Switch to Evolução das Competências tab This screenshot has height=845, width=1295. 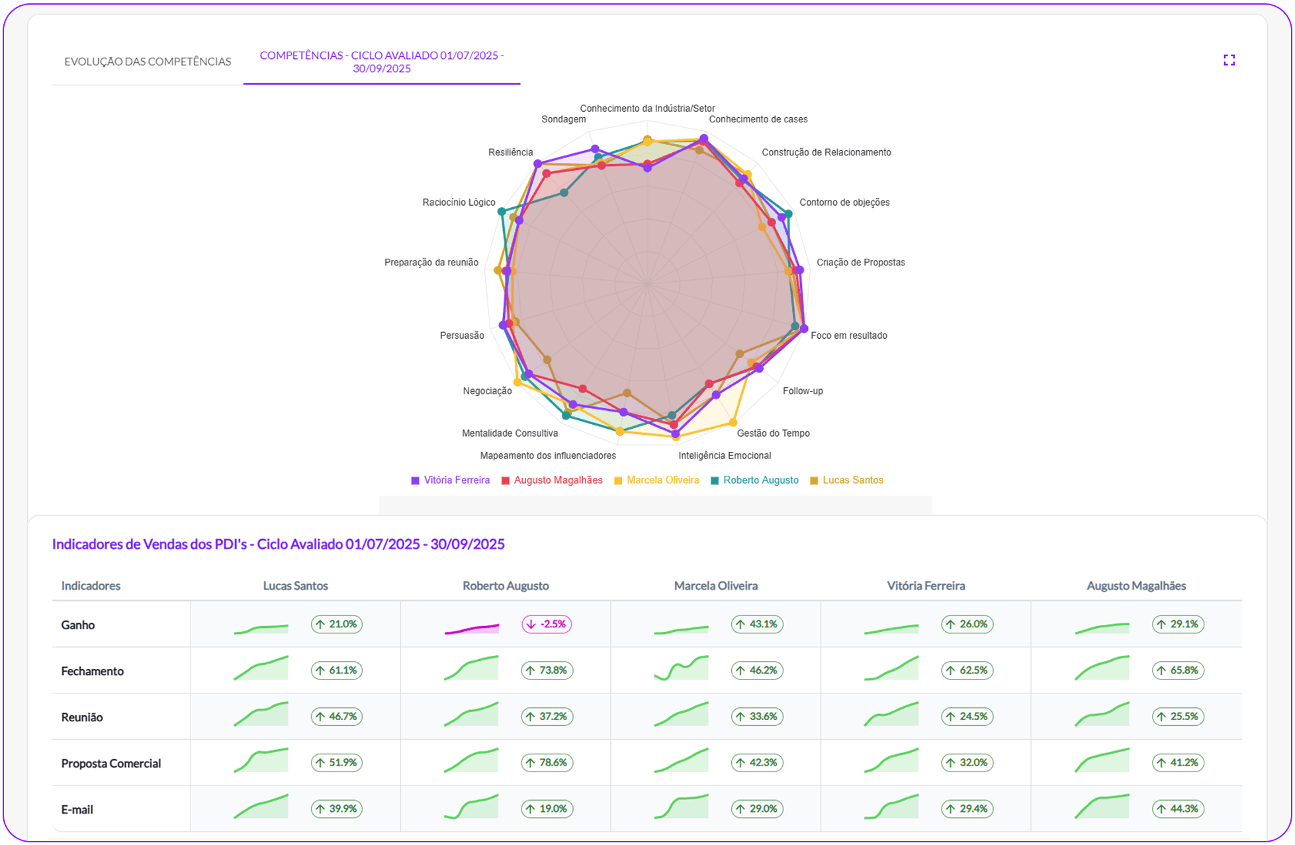tap(148, 62)
